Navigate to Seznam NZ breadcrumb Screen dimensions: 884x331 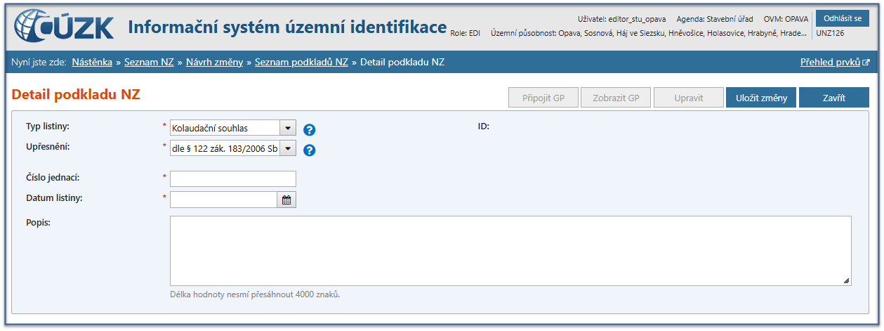(x=149, y=62)
